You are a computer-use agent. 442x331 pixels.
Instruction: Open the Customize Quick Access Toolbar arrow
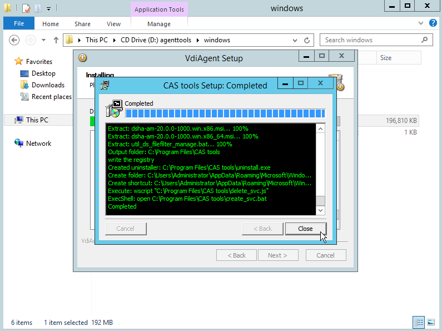pyautogui.click(x=48, y=9)
